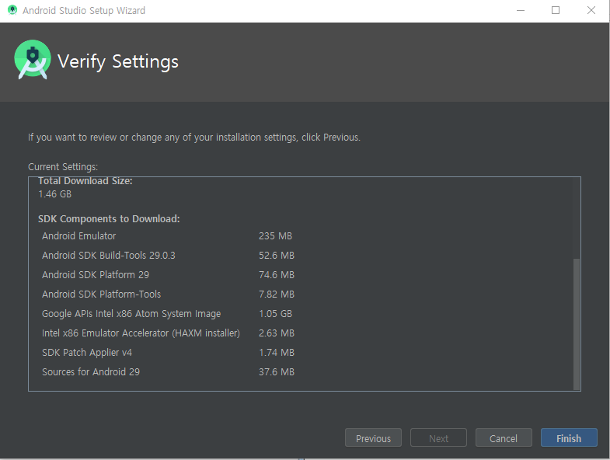
Task: Select the Android Emulator row
Action: [x=167, y=236]
